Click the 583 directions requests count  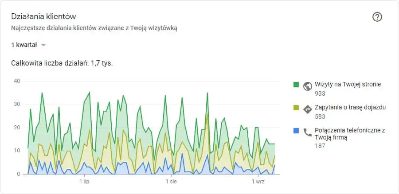tap(320, 116)
